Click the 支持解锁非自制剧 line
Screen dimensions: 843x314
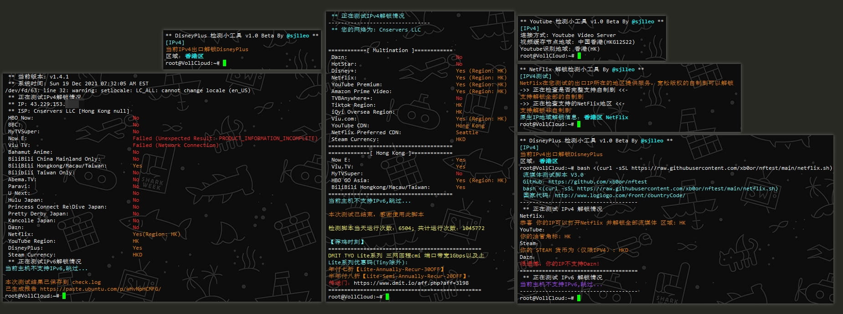pos(545,110)
